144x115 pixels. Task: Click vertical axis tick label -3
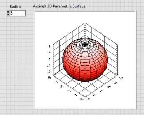coord(49,71)
